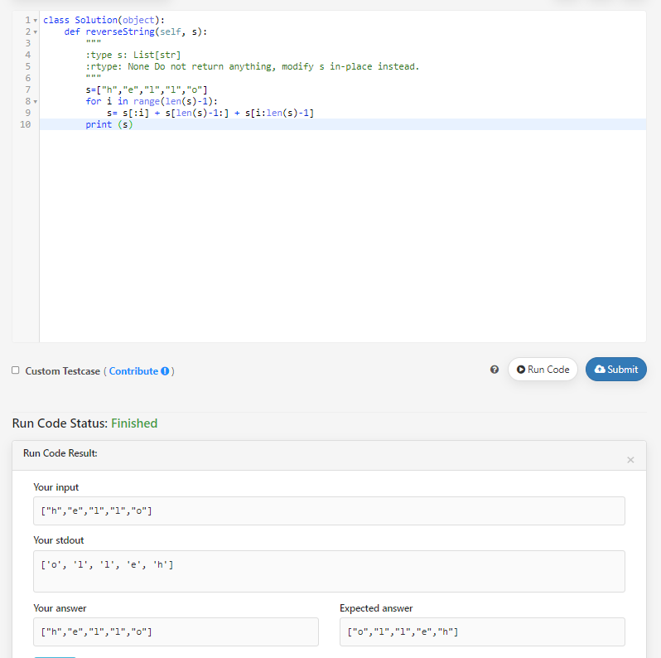Open the Contribute link
Viewport: 661px width, 658px height.
point(133,371)
